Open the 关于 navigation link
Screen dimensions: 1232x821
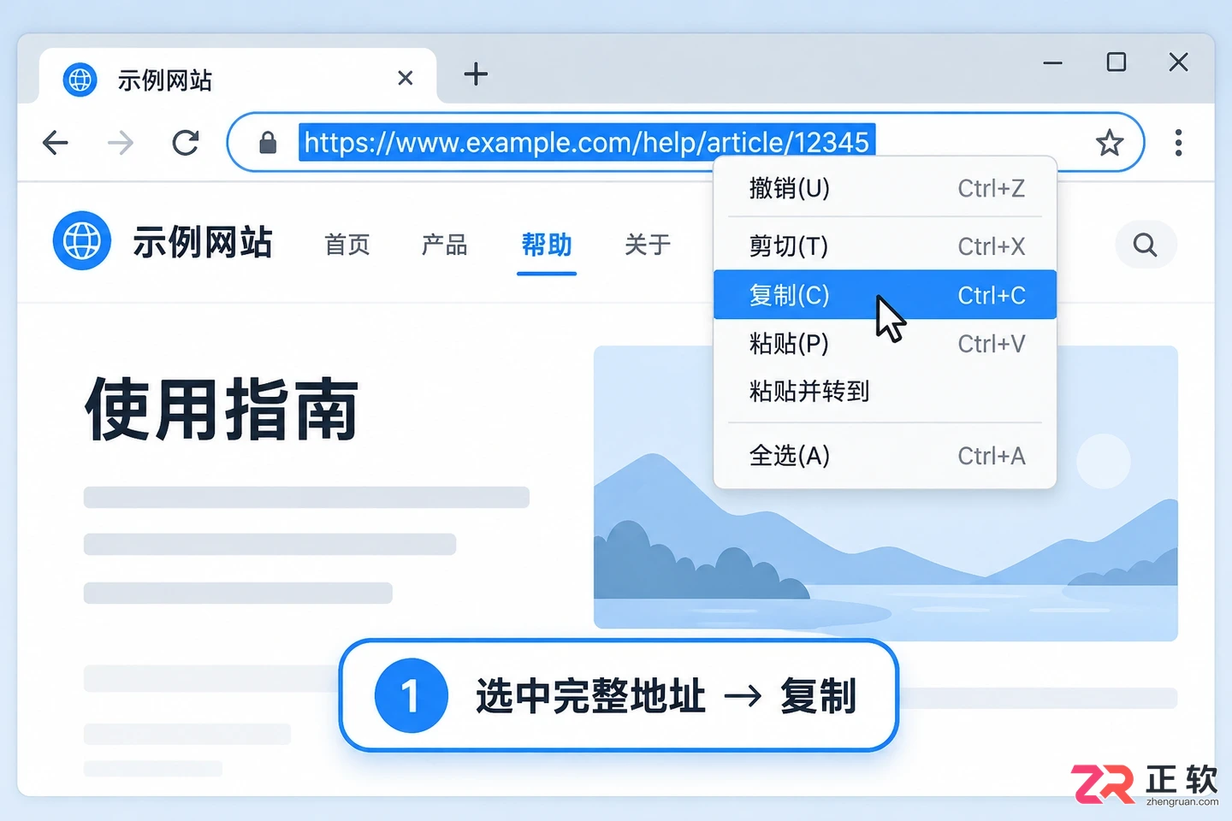coord(648,245)
